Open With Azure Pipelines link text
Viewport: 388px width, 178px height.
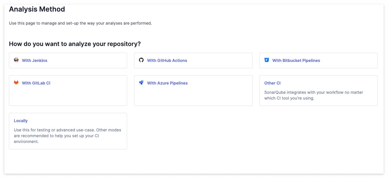pos(167,83)
